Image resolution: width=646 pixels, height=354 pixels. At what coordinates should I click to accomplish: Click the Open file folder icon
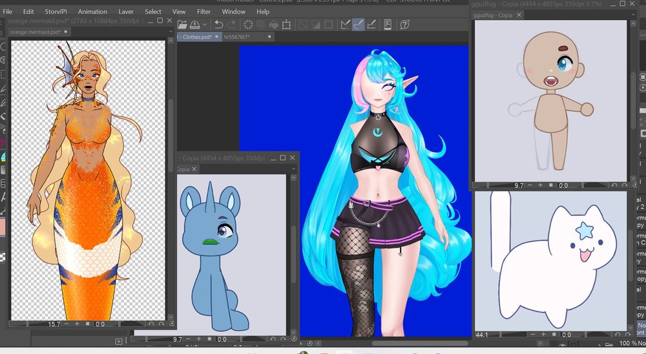coord(183,25)
